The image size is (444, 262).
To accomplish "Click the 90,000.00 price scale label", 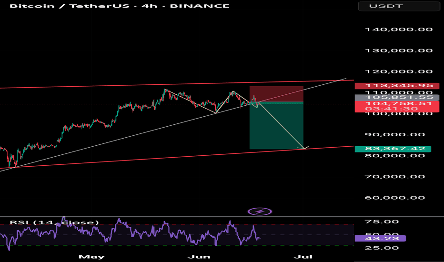I will pyautogui.click(x=395, y=134).
